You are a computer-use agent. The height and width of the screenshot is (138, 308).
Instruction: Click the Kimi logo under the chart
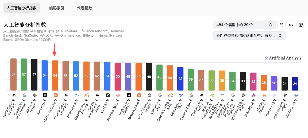[x=45, y=95]
